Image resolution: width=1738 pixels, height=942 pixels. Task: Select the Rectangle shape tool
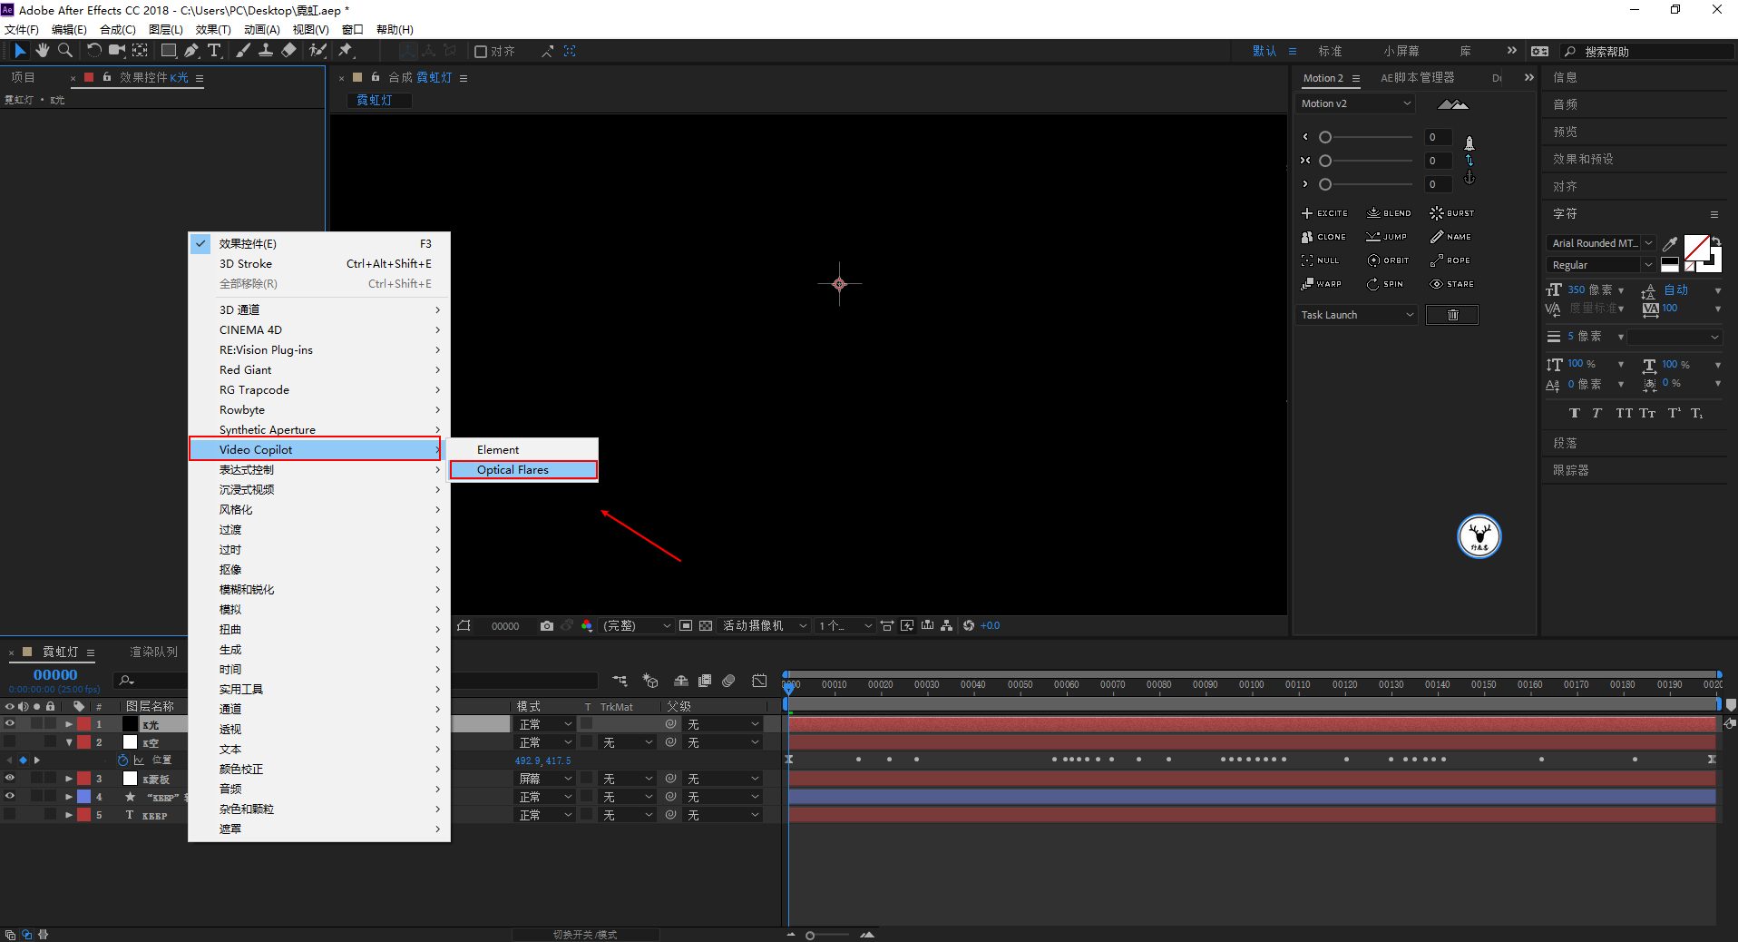(x=169, y=51)
